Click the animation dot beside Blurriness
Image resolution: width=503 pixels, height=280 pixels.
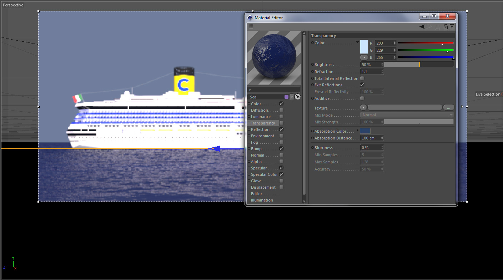coord(312,148)
